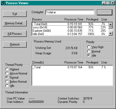This screenshot has width=116, height=109.
Task: Choose Below Normal thread priority
Action: tap(7, 81)
